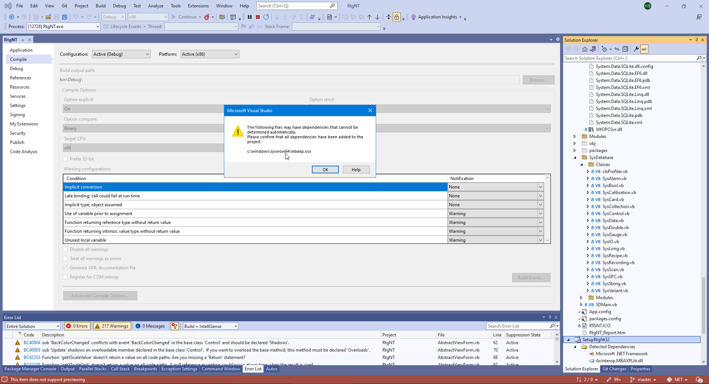The height and width of the screenshot is (384, 709).
Task: Open the Process '[12728] RtgNT.exe' dropdown
Action: pyautogui.click(x=63, y=27)
